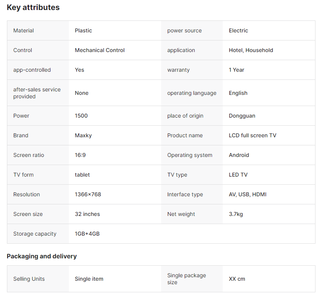
Task: Select the after-sales service provided label
Action: [37, 93]
